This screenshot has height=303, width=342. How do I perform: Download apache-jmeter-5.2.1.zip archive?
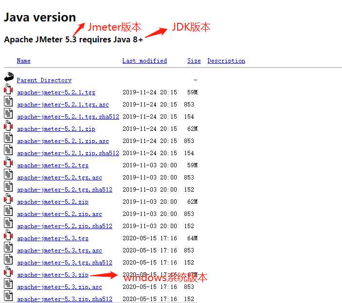click(56, 129)
